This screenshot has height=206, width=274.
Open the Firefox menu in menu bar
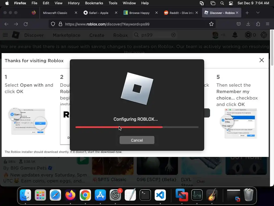20,3
